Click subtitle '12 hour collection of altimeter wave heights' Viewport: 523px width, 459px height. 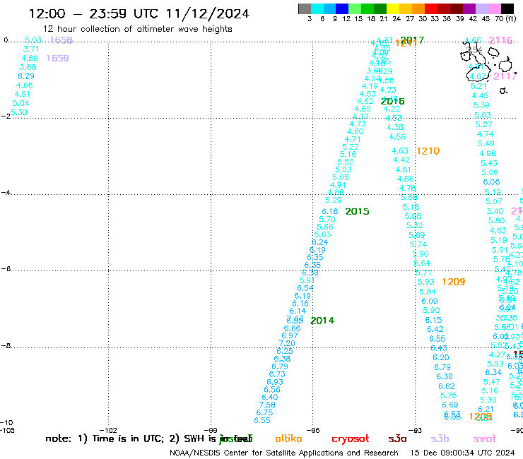(x=137, y=29)
